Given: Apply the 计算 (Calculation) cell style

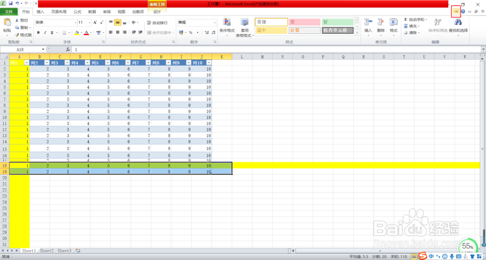Looking at the screenshot, I should [304, 31].
